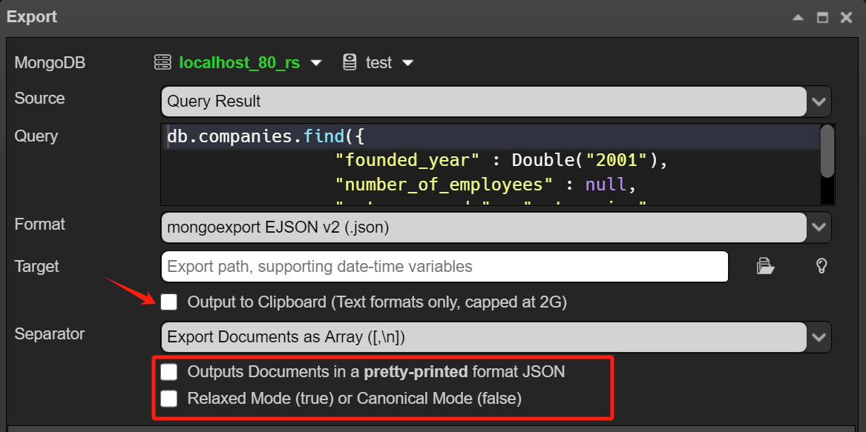The height and width of the screenshot is (432, 866).
Task: Click the "founded_year" line in the query
Action: [502, 161]
